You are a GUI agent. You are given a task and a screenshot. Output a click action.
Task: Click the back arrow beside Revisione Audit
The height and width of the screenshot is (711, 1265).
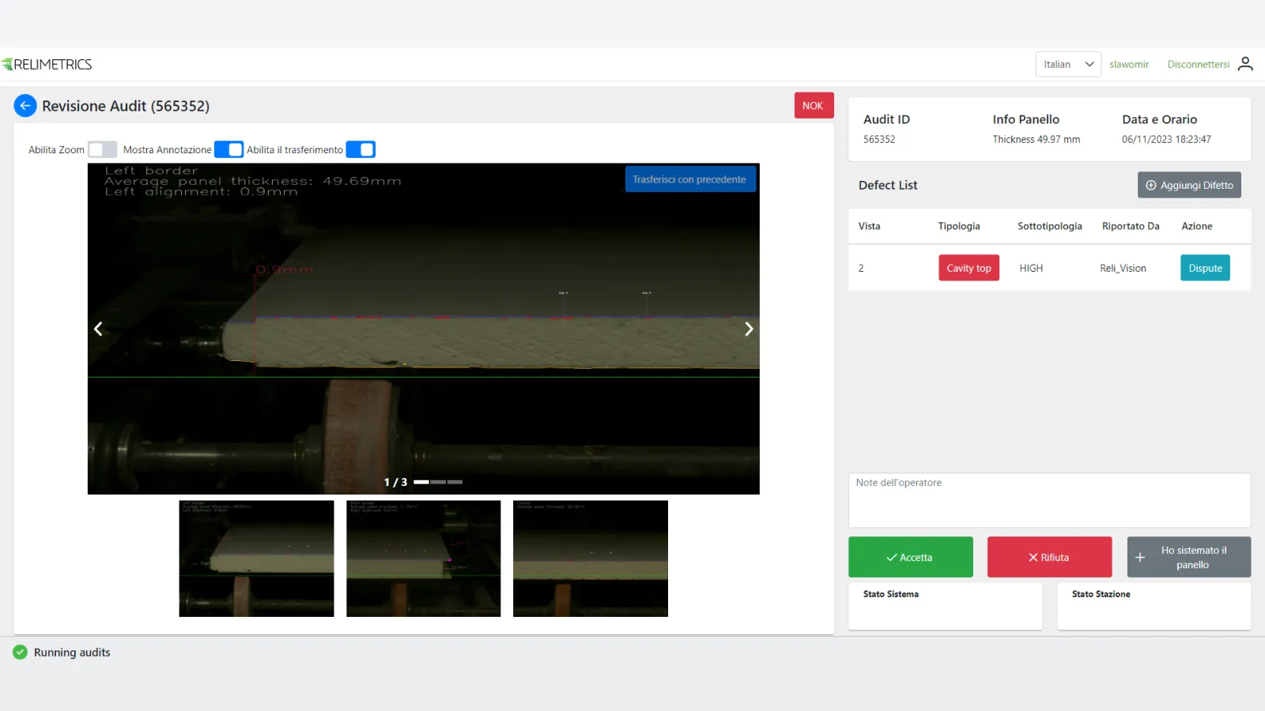point(25,106)
